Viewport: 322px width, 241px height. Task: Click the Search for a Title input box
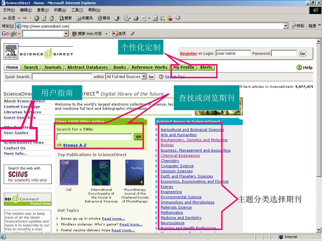tap(94, 137)
